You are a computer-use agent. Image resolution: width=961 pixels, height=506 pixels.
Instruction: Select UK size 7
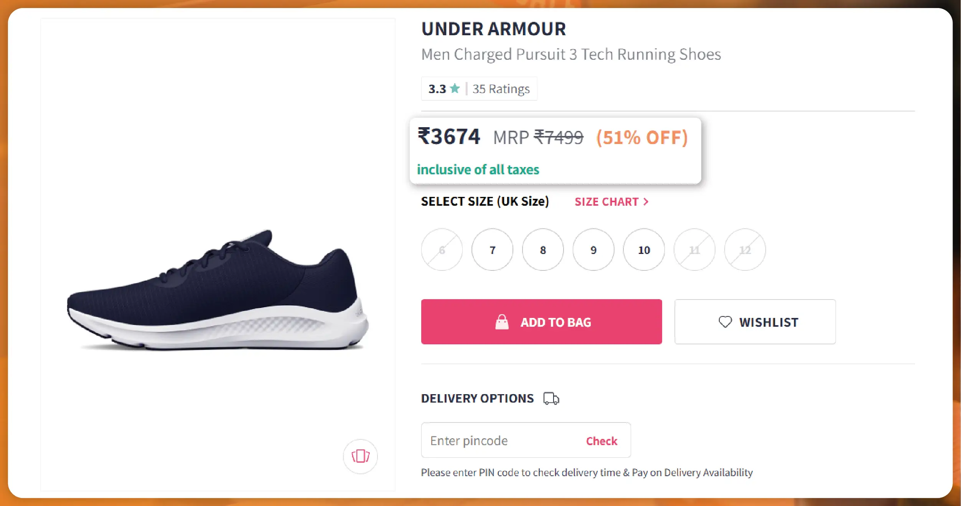click(x=492, y=250)
